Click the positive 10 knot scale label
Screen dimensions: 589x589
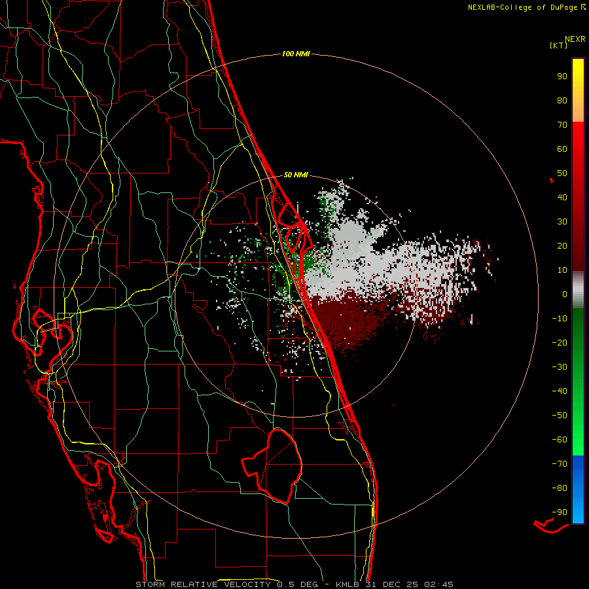click(562, 270)
